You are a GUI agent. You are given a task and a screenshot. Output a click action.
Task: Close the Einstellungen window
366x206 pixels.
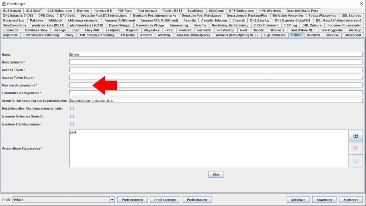pos(361,4)
